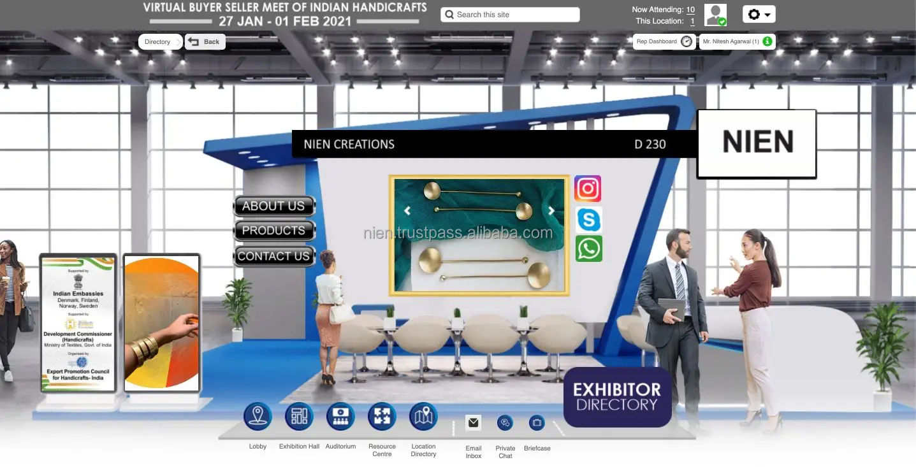Image resolution: width=916 pixels, height=467 pixels.
Task: Go Back to the previous location
Action: 205,41
